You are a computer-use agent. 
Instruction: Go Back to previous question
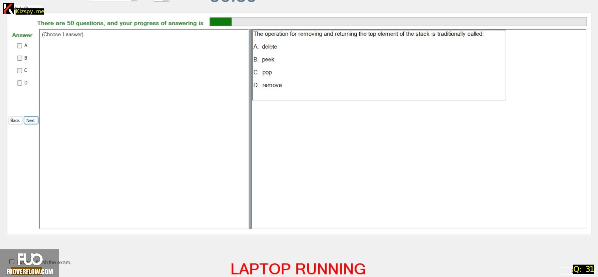click(x=15, y=120)
